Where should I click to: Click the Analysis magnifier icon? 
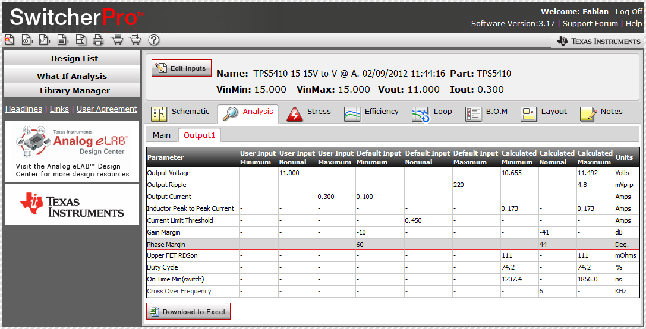tap(230, 114)
